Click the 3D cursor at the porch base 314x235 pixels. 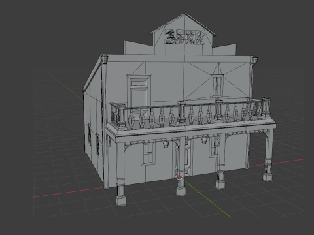(x=179, y=177)
